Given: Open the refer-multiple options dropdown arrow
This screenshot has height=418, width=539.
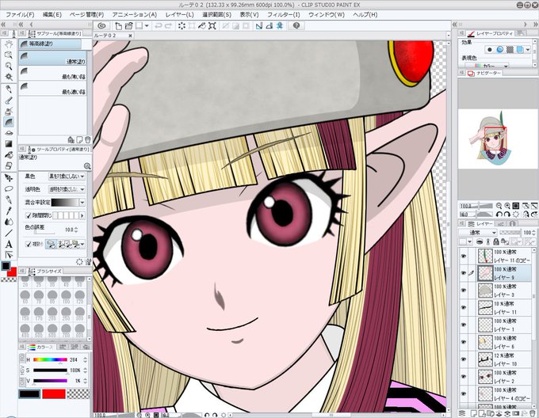Looking at the screenshot, I should tap(82, 244).
